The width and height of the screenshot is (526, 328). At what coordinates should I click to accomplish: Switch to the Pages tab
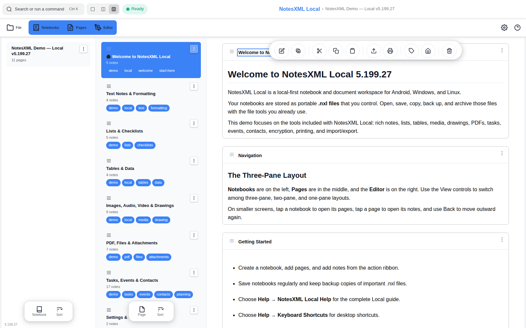[x=77, y=28]
